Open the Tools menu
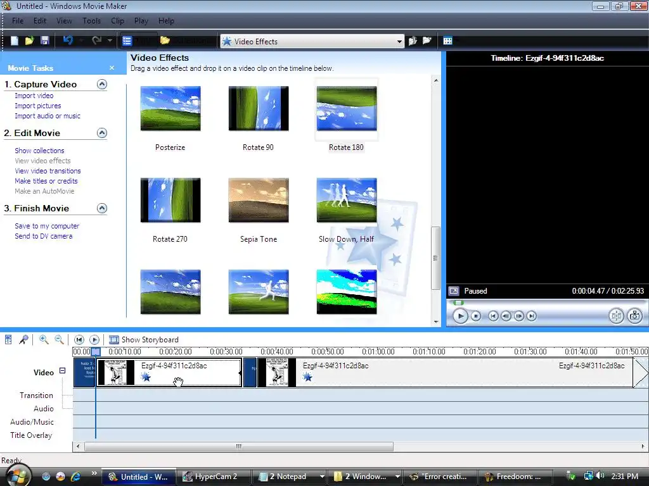 91,21
